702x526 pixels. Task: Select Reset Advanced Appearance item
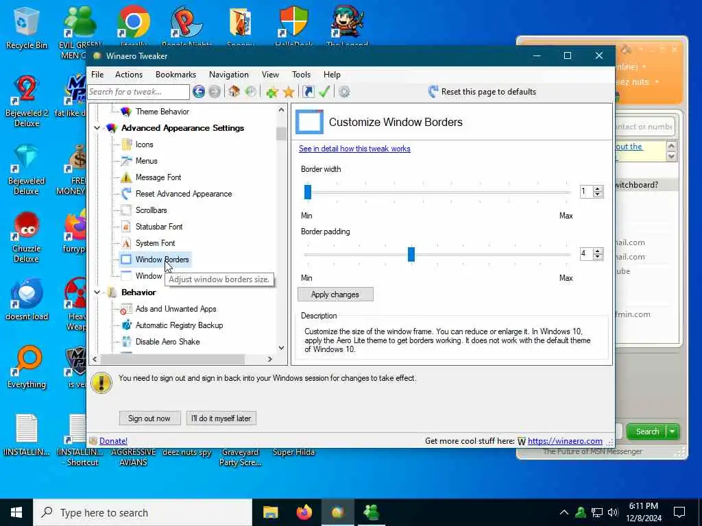184,194
